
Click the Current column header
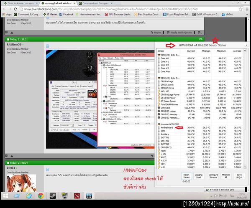coord(191,51)
